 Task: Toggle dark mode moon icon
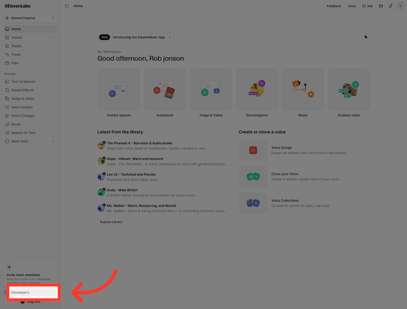(366, 37)
